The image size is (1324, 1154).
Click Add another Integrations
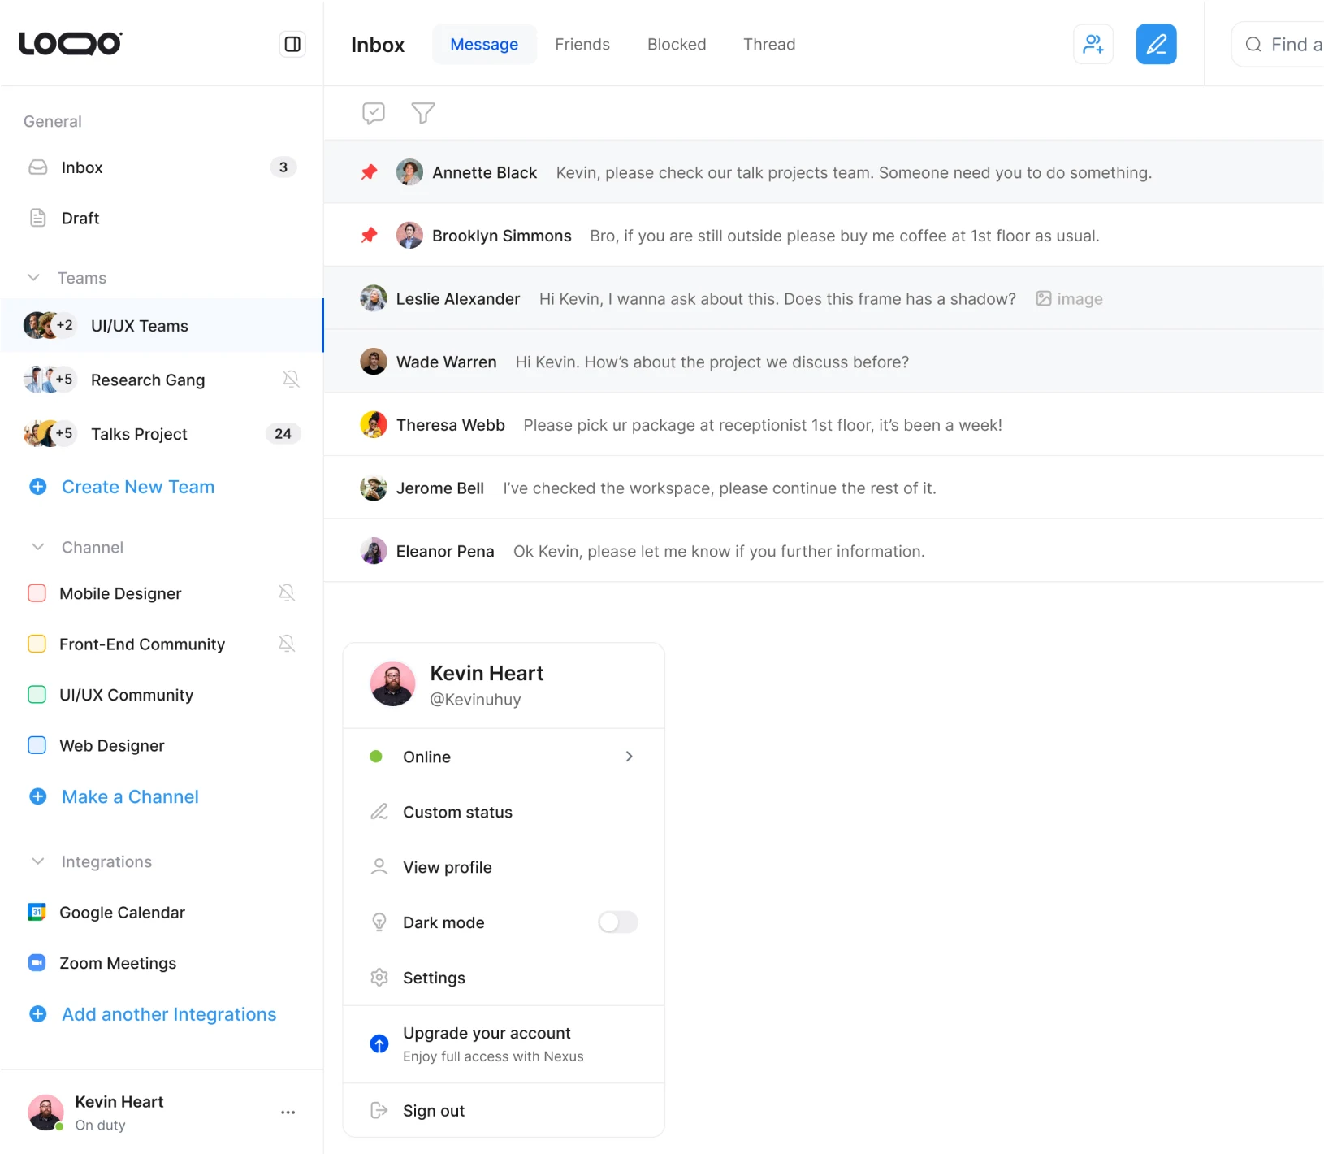point(168,1014)
